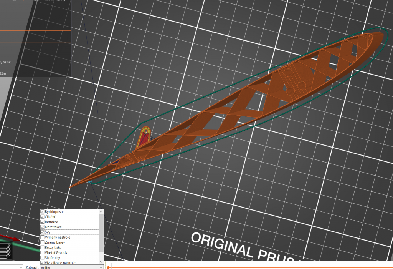
Task: Hide seams via Švy checkbox
Action: [43, 232]
